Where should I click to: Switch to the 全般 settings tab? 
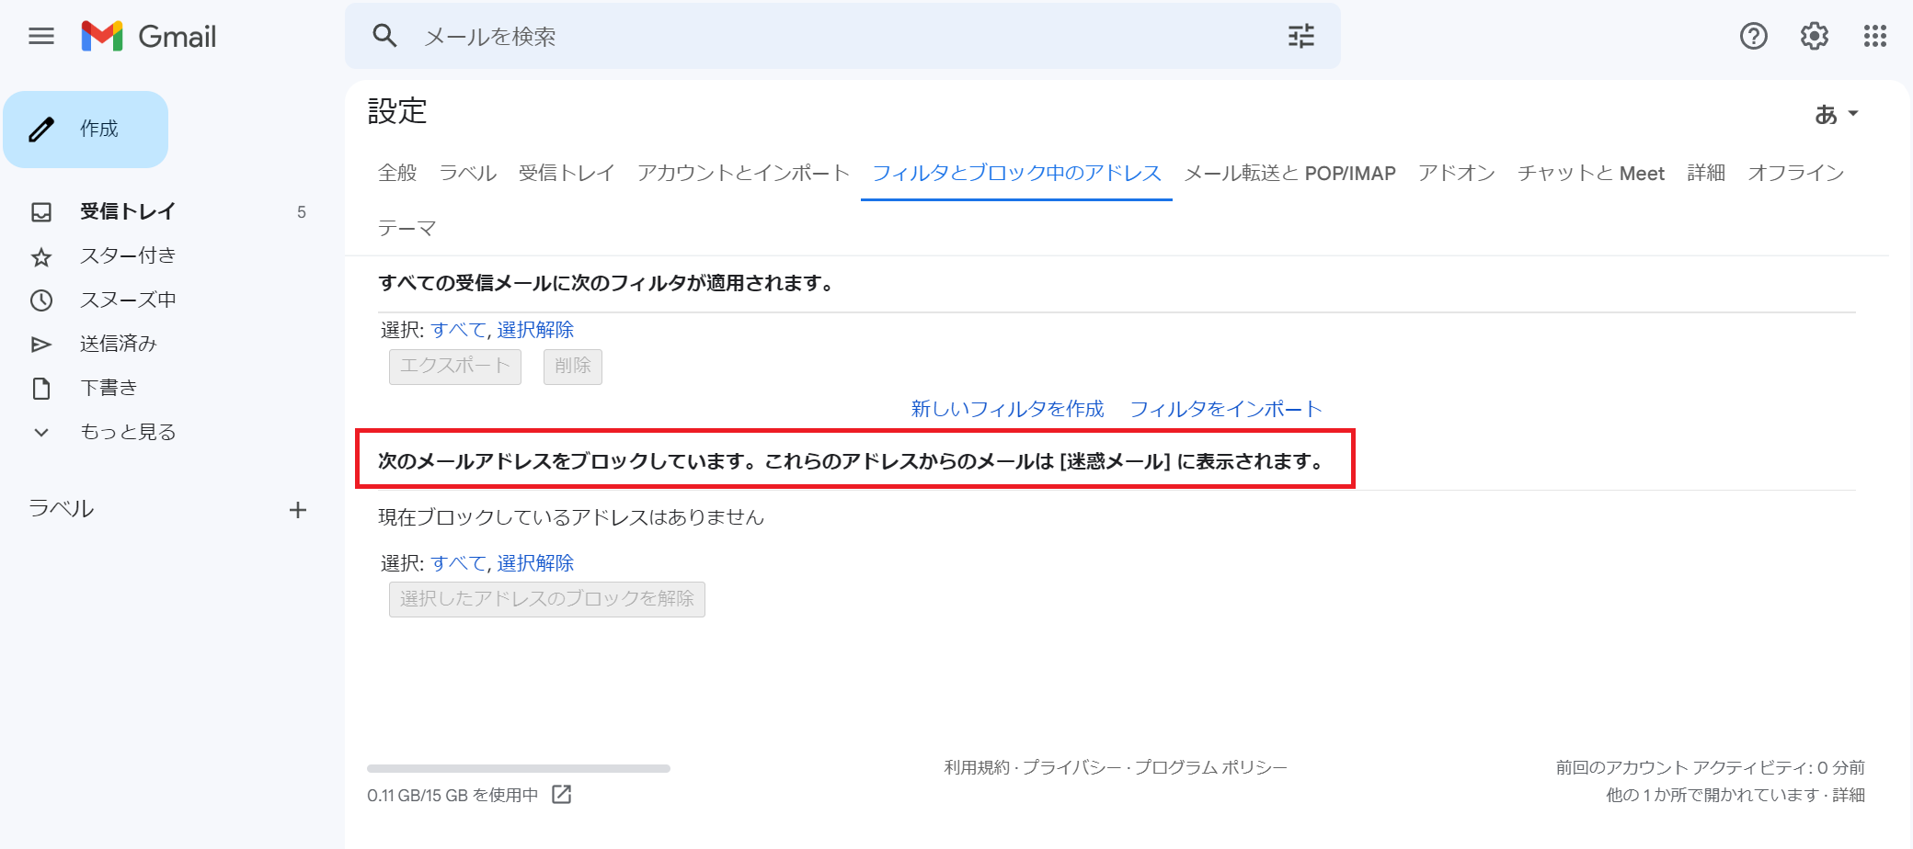coord(397,173)
